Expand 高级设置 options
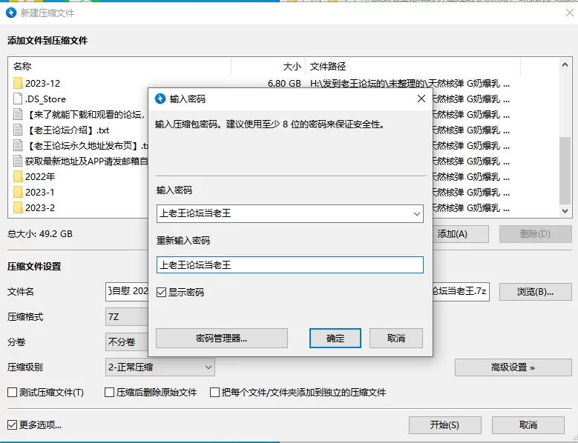578x443 pixels. click(x=513, y=367)
